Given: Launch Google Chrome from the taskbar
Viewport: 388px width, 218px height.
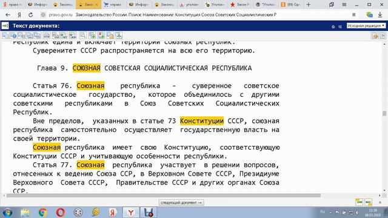Looking at the screenshot, I should click(x=42, y=213).
